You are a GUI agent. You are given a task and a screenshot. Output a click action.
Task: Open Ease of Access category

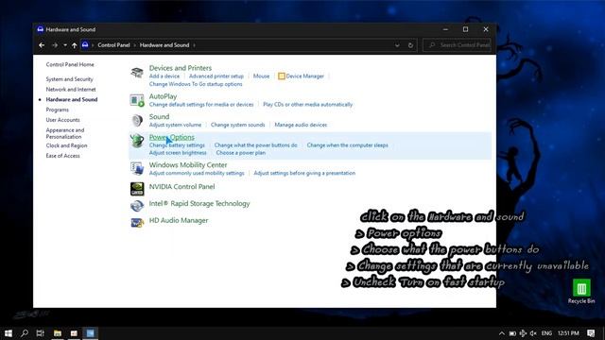(63, 156)
